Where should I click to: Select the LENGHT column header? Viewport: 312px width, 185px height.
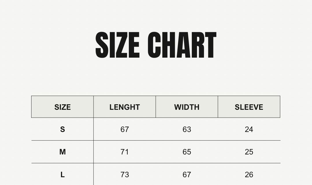coord(125,107)
